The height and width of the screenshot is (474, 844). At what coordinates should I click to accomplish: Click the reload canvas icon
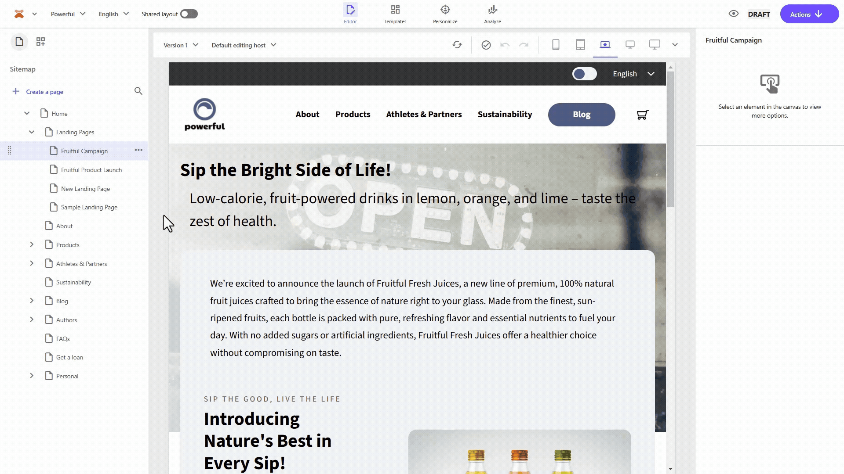pyautogui.click(x=457, y=45)
